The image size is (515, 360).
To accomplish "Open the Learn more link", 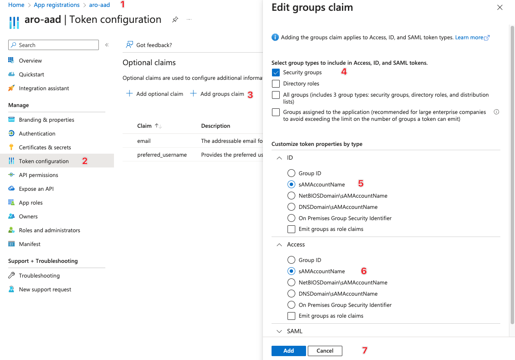I will click(x=472, y=38).
